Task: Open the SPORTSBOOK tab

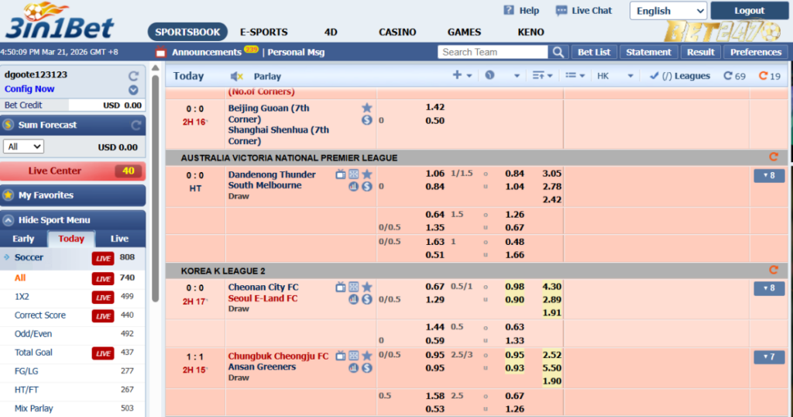Action: pyautogui.click(x=187, y=32)
